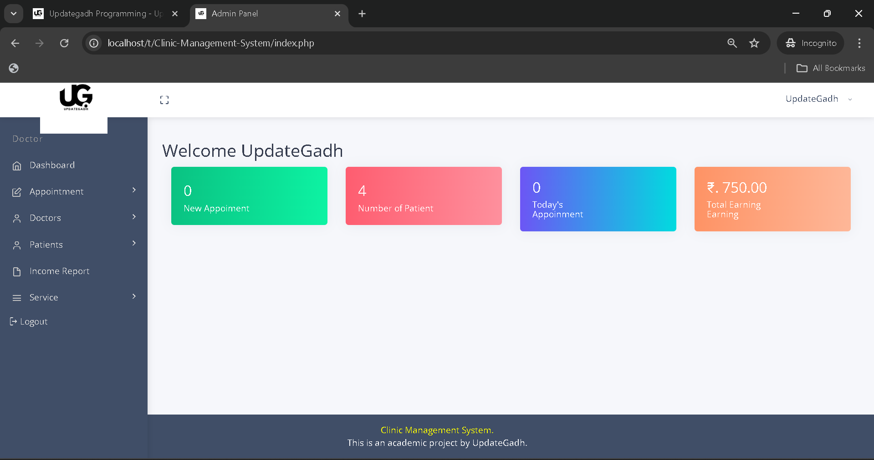
Task: Click the Income Report document icon
Action: pyautogui.click(x=17, y=272)
